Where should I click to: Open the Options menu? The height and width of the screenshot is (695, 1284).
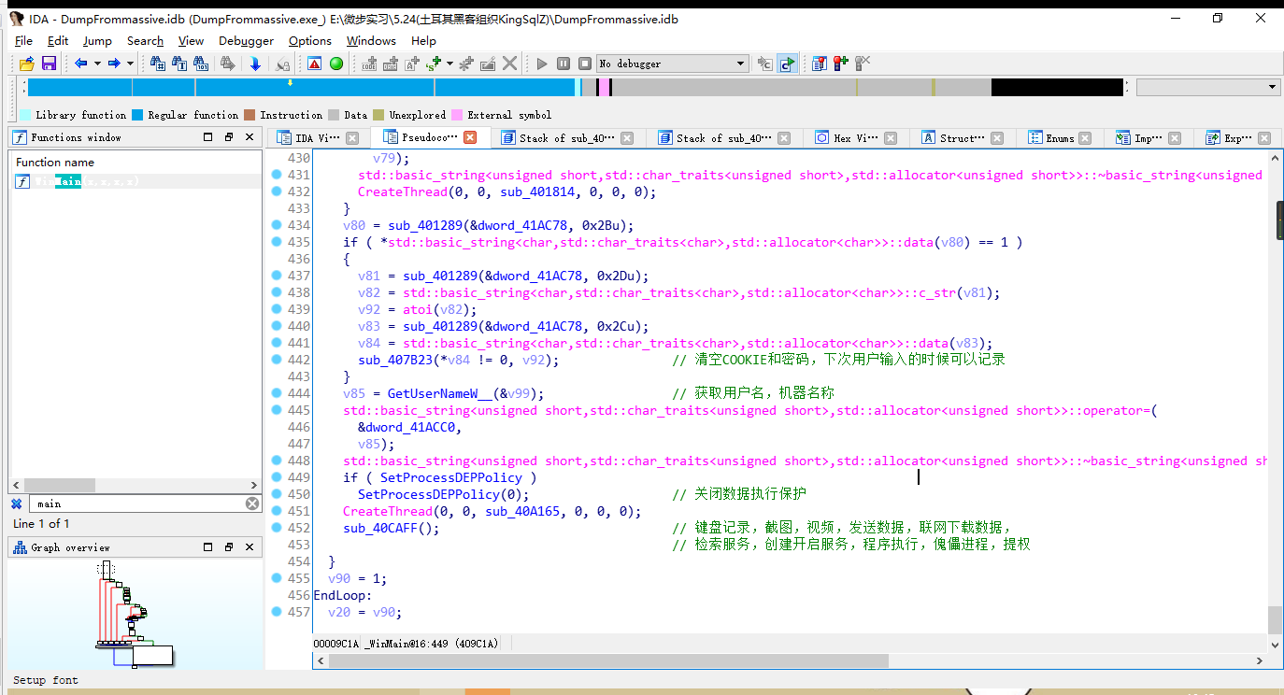point(310,41)
